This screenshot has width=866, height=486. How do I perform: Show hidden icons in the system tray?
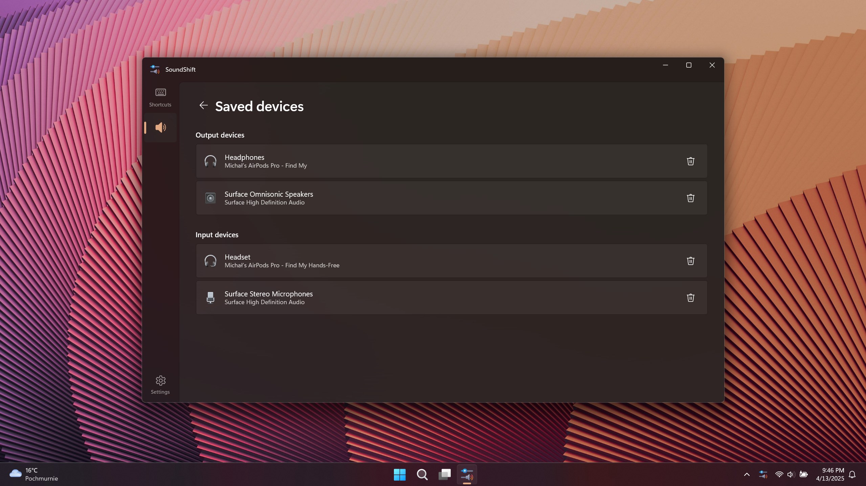click(747, 475)
